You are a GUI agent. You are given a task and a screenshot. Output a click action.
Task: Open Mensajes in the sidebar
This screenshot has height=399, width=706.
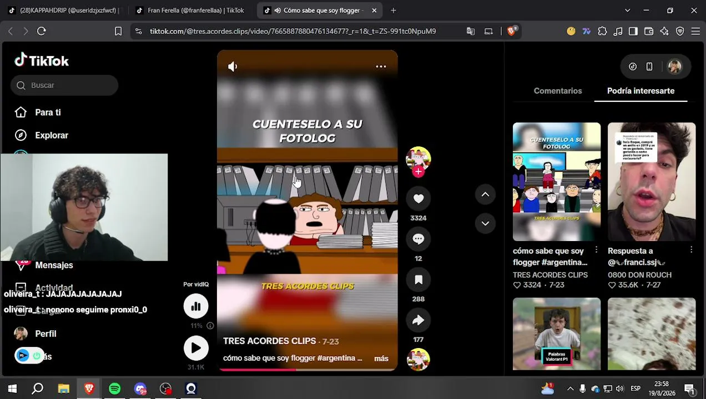click(54, 265)
